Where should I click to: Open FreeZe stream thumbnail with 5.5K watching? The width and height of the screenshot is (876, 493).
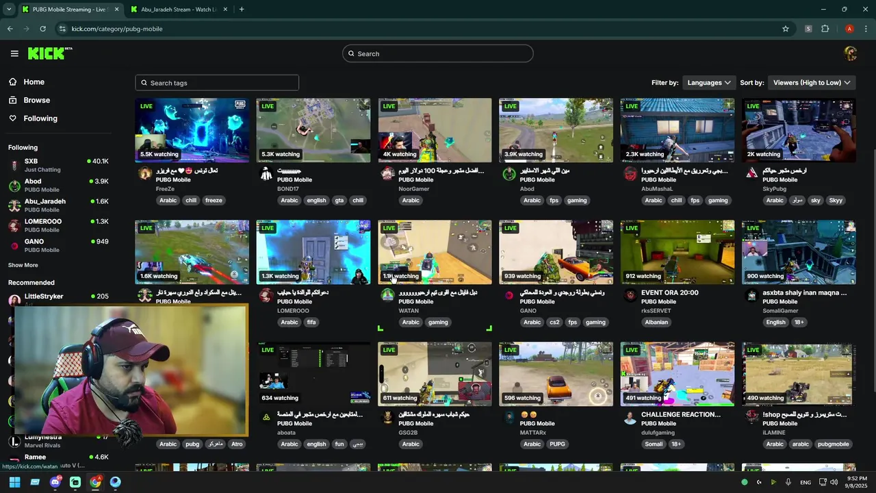click(x=192, y=130)
